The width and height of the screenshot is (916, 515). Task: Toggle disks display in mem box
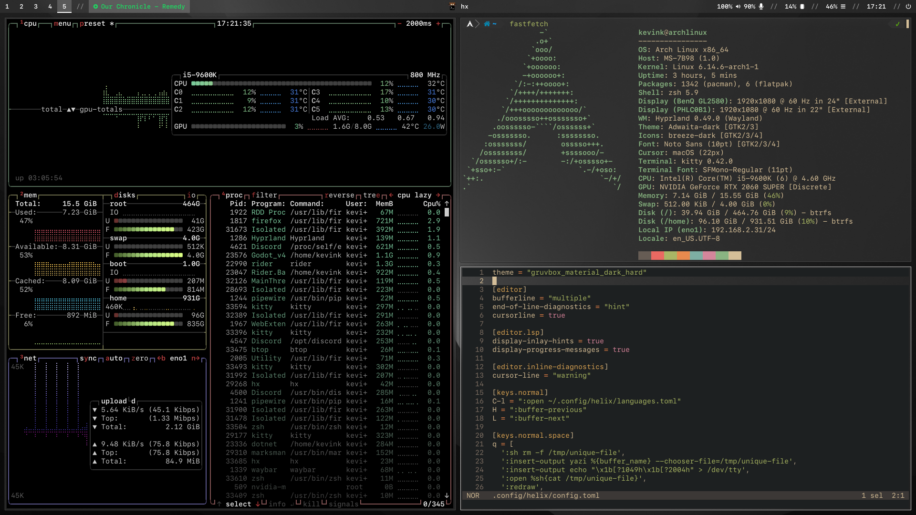pyautogui.click(x=125, y=195)
